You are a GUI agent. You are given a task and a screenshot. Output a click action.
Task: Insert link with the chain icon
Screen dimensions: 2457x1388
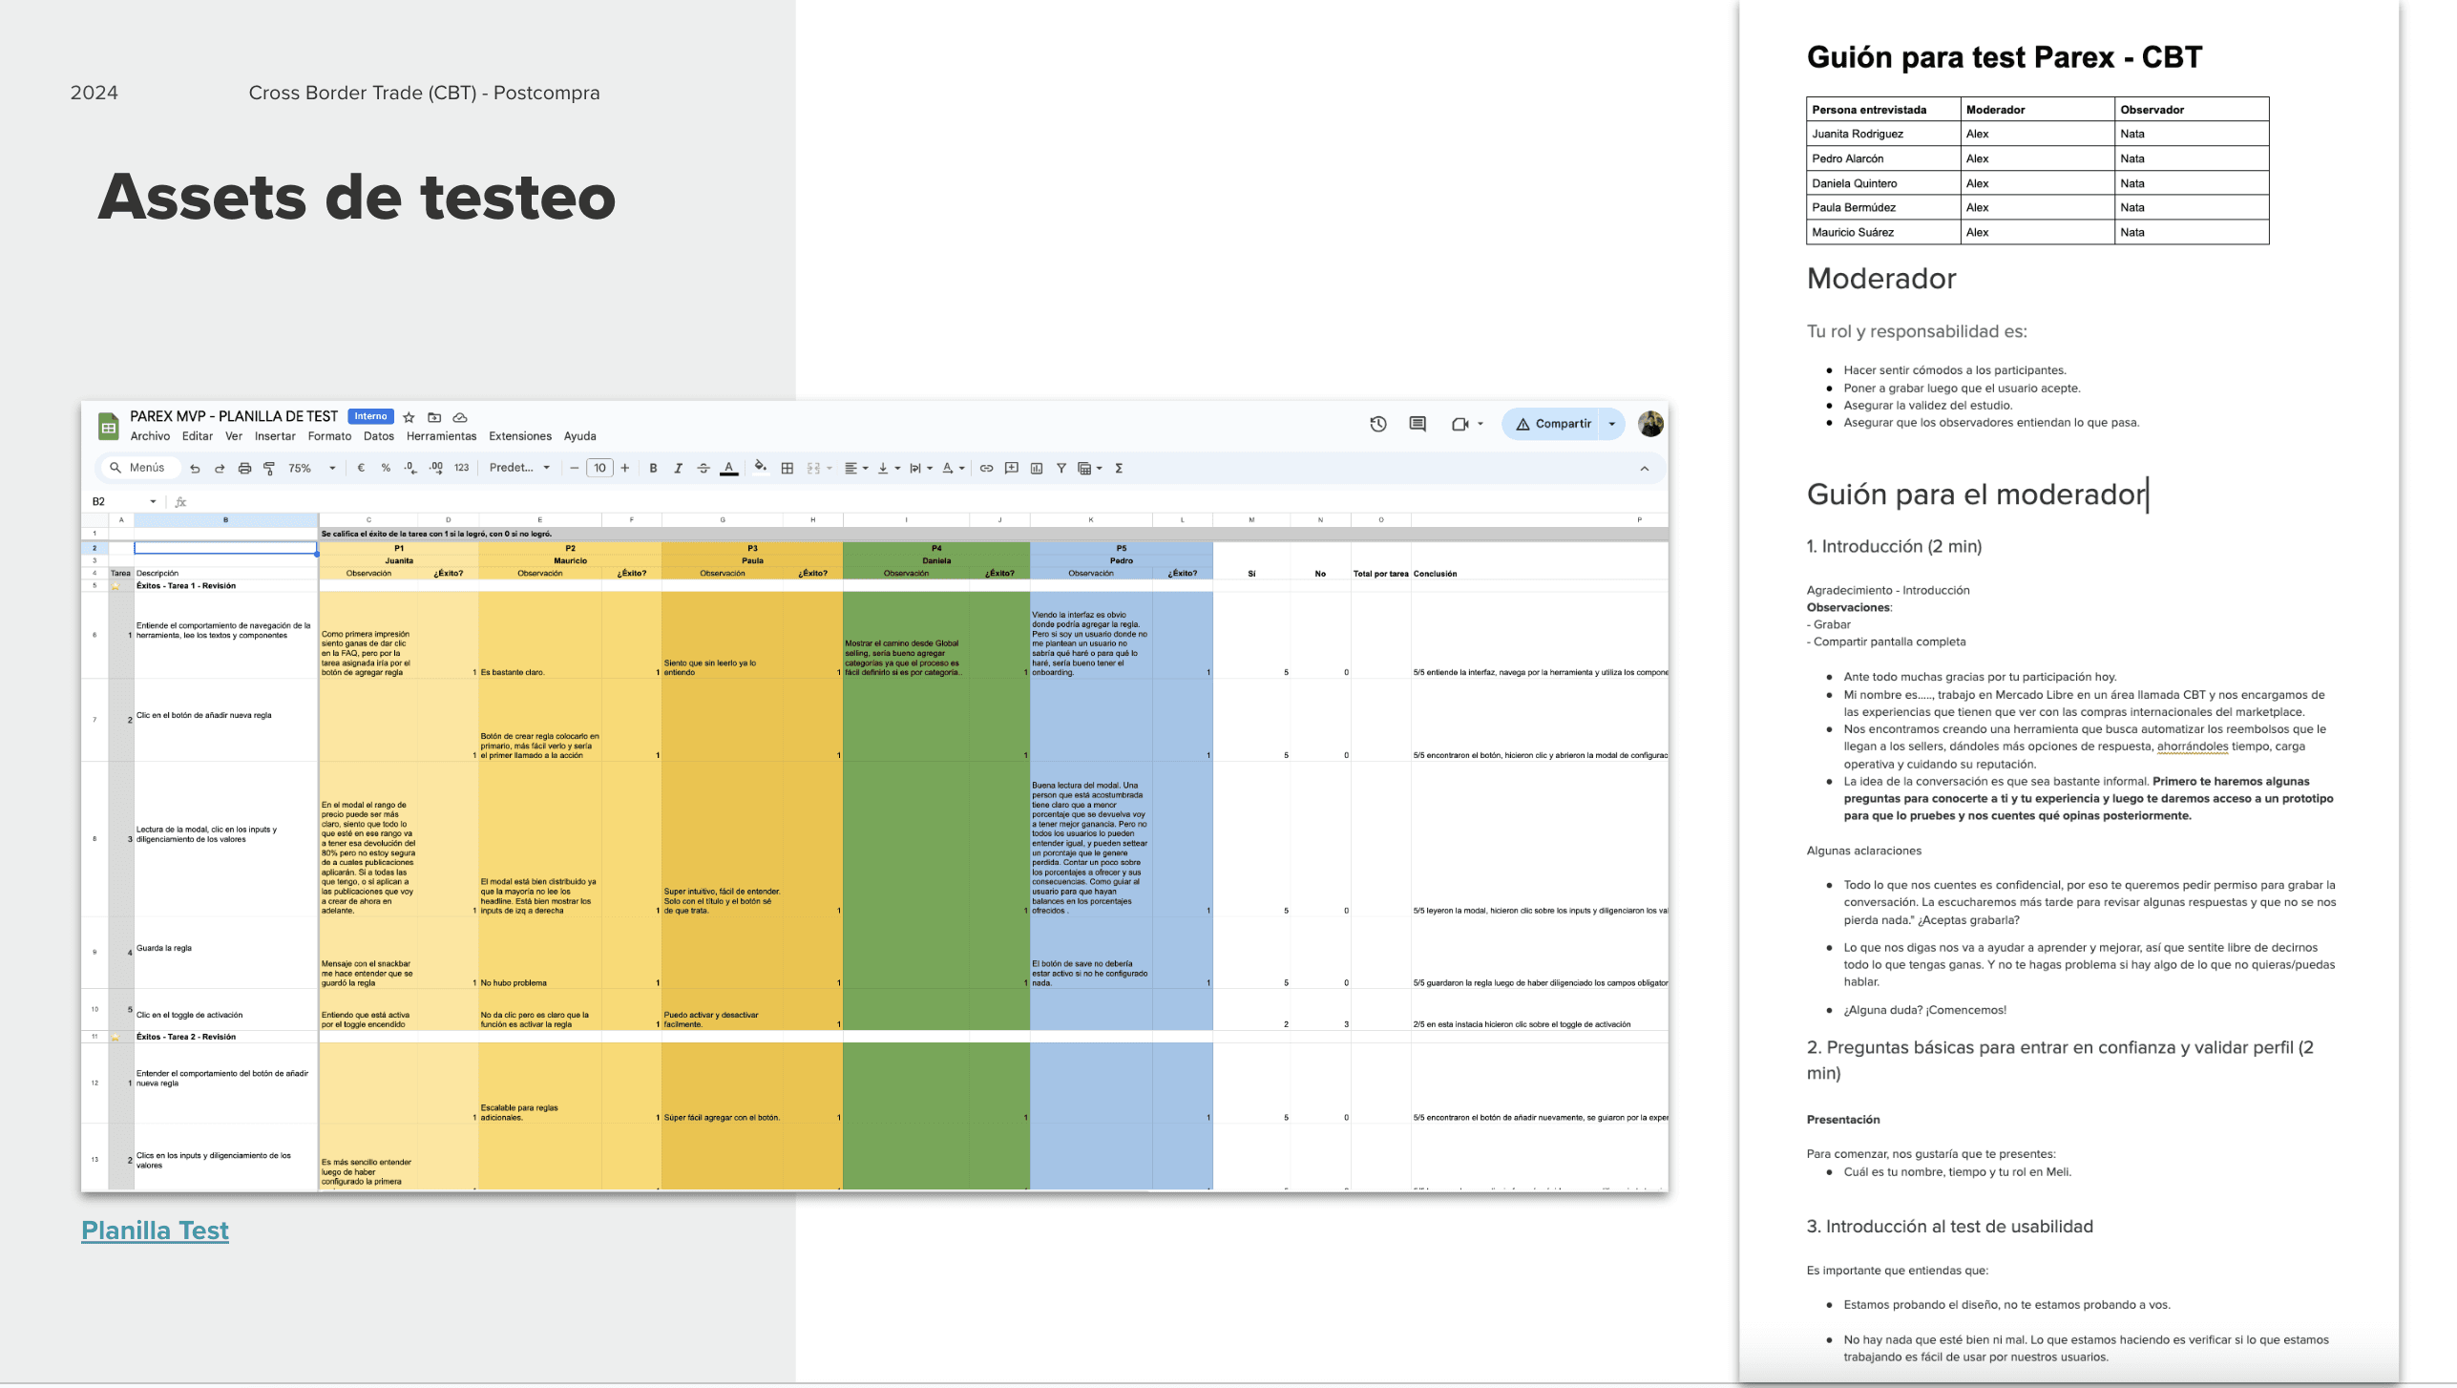click(x=986, y=468)
